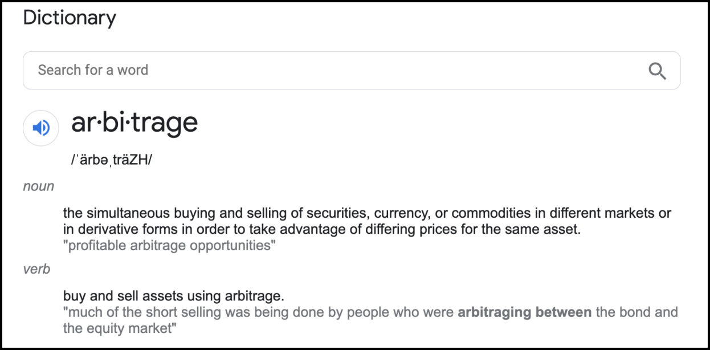
Task: Click the bold "arbitraging between" phrase
Action: click(525, 312)
